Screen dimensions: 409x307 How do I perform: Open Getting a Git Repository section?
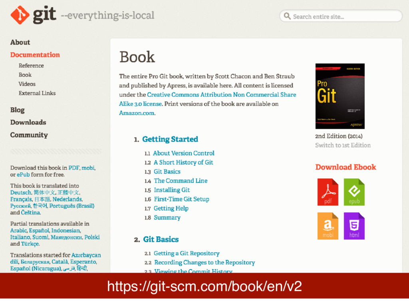(187, 253)
